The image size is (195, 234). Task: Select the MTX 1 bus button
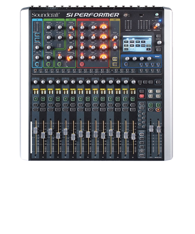(x=116, y=70)
